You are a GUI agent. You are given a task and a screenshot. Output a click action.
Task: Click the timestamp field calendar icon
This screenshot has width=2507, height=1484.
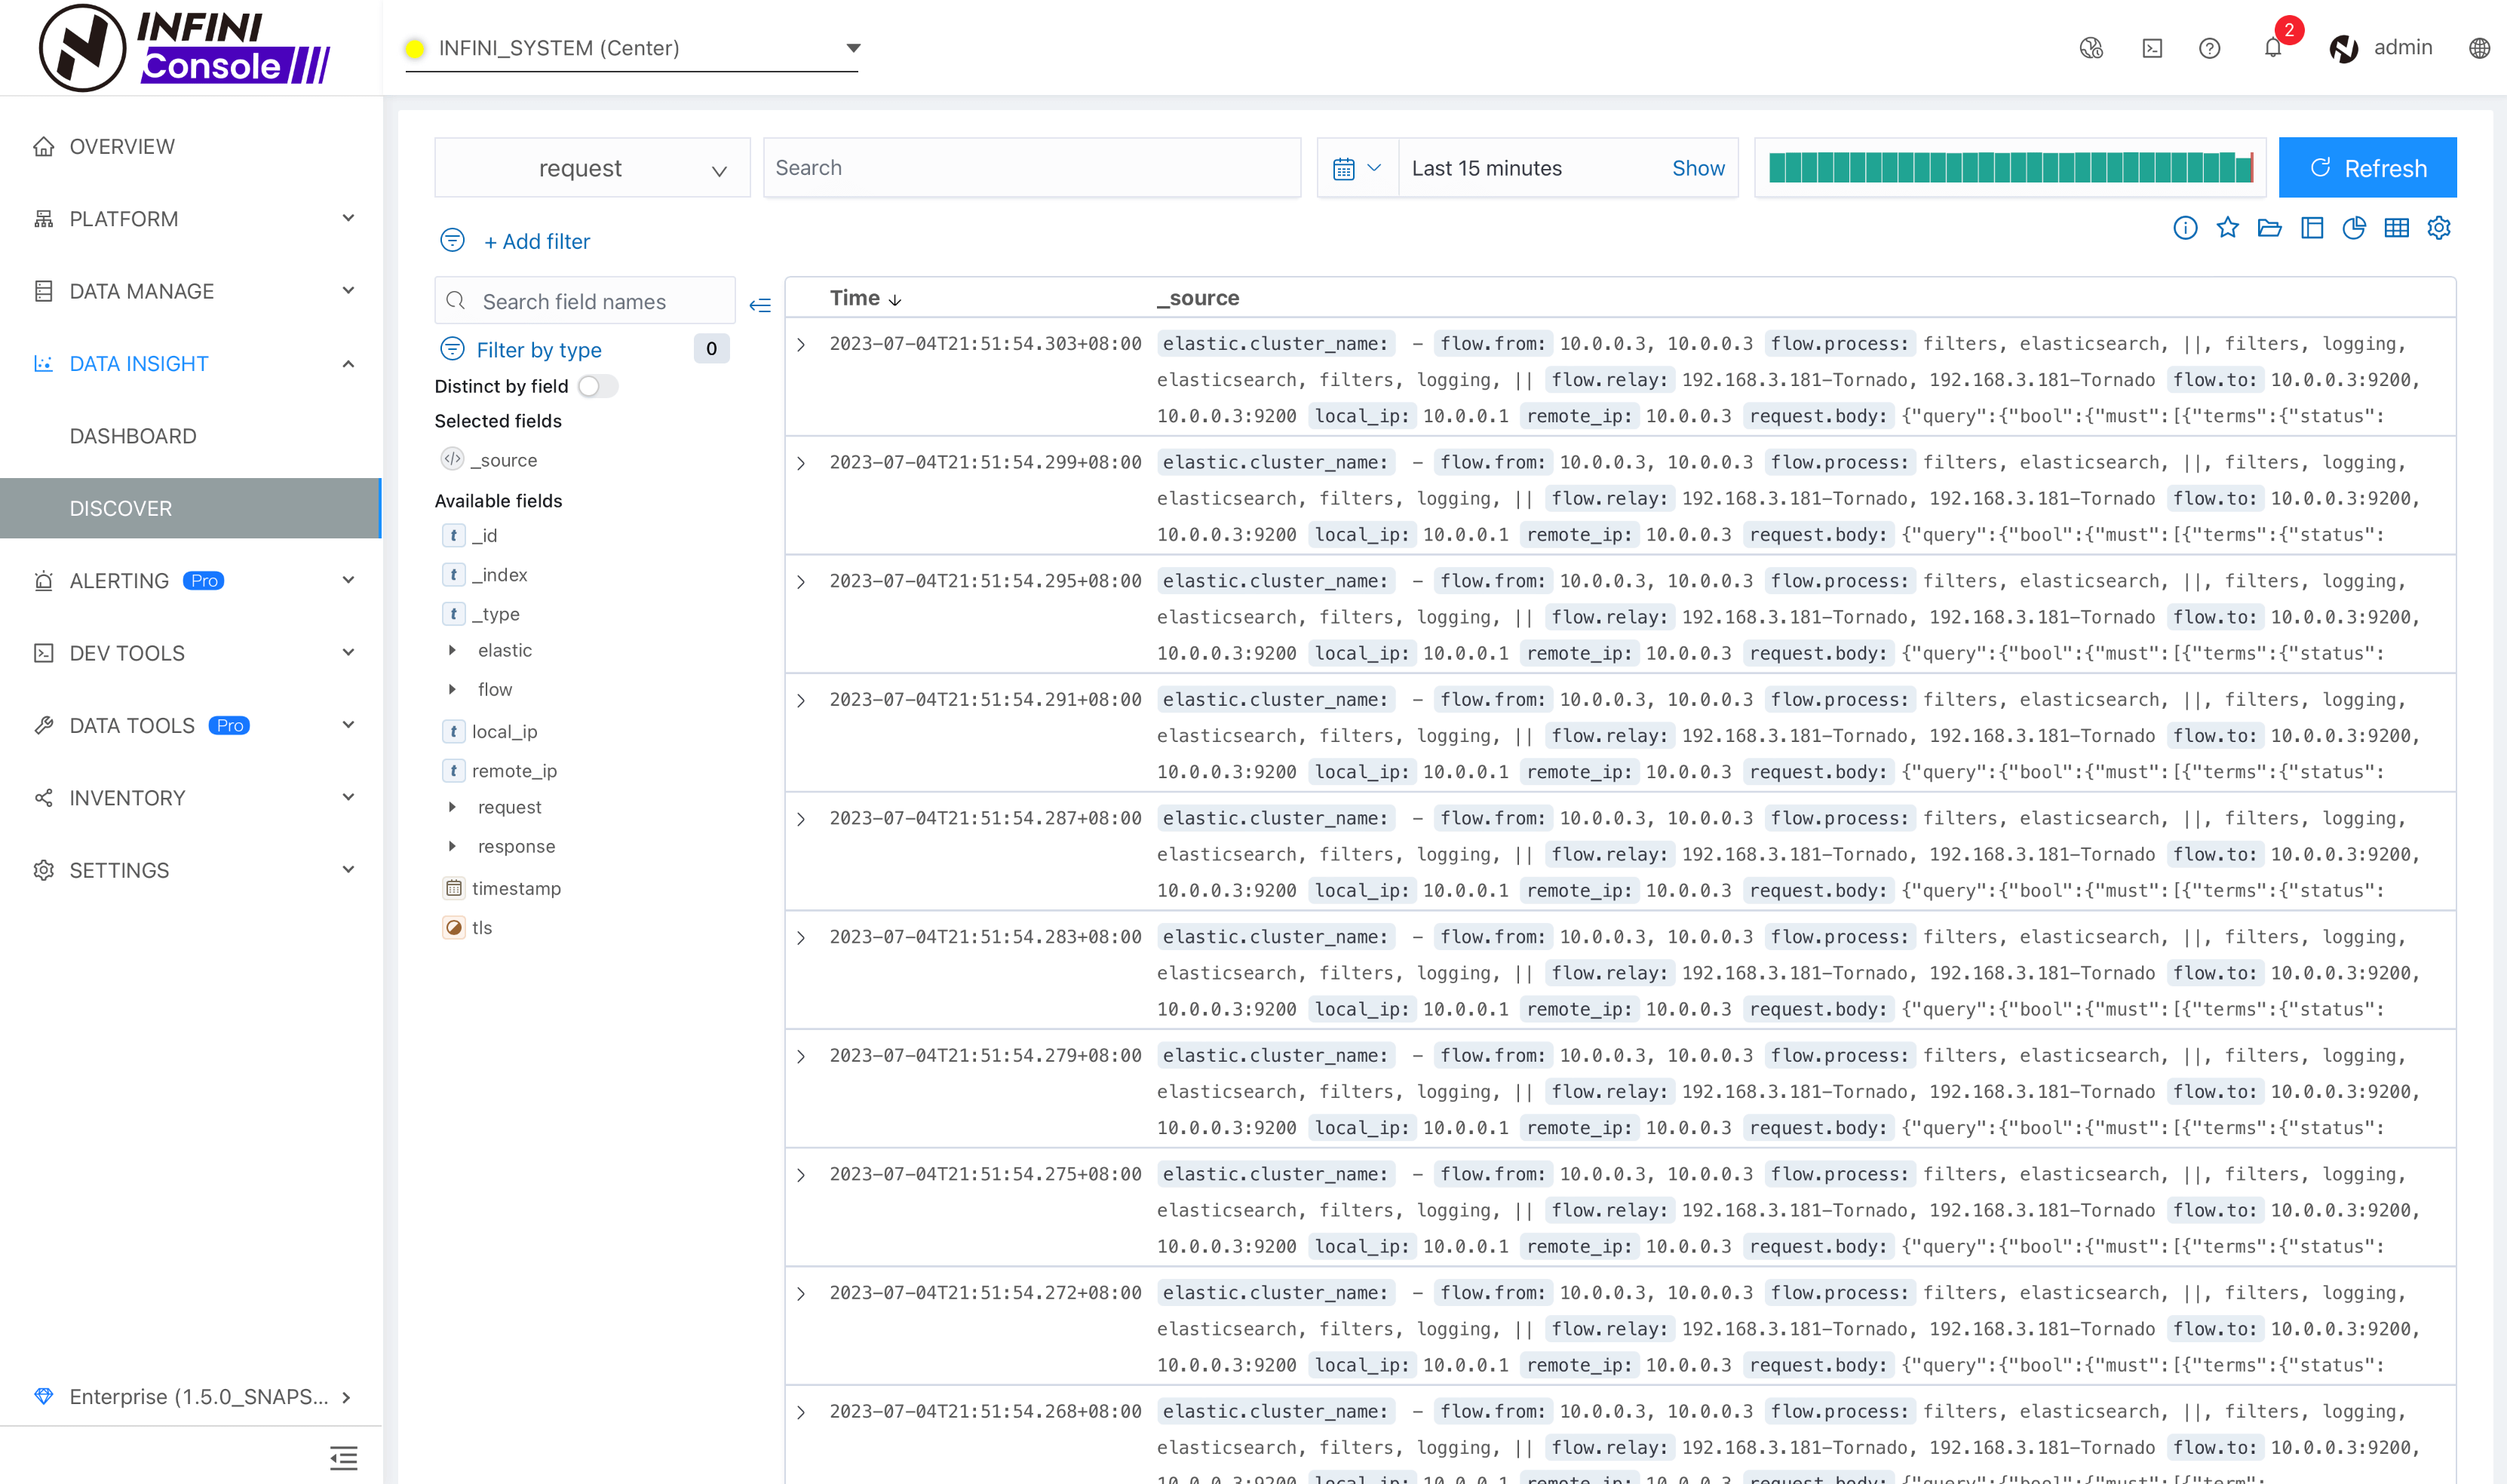pyautogui.click(x=454, y=888)
